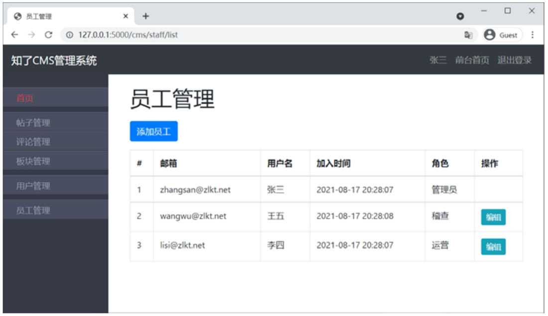Open 评论管理 in the sidebar
Screen dimensions: 548x316
coord(56,142)
